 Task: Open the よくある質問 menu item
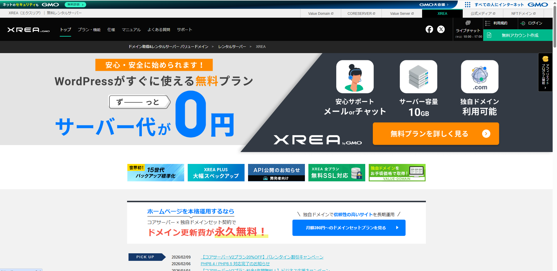[159, 30]
